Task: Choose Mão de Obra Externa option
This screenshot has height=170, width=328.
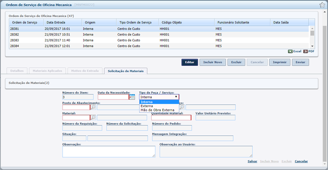Action: point(159,110)
